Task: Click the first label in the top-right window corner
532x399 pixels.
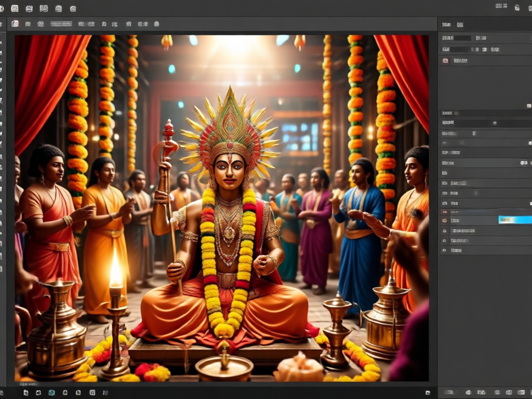Action: coord(501,6)
